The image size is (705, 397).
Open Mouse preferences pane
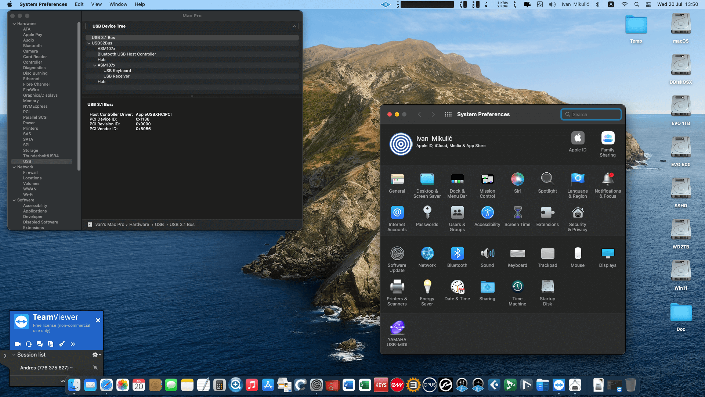[578, 257]
